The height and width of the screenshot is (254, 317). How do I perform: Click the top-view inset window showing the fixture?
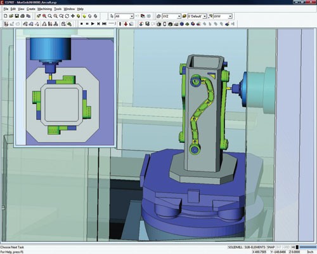pos(65,88)
